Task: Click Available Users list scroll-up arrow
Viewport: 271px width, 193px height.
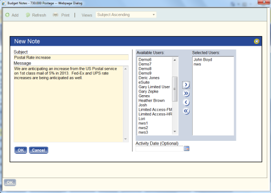Action: pyautogui.click(x=175, y=60)
